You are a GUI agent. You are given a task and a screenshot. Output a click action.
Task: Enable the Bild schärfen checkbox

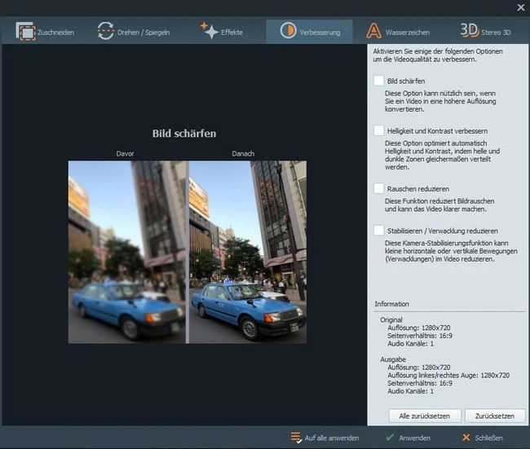click(378, 81)
